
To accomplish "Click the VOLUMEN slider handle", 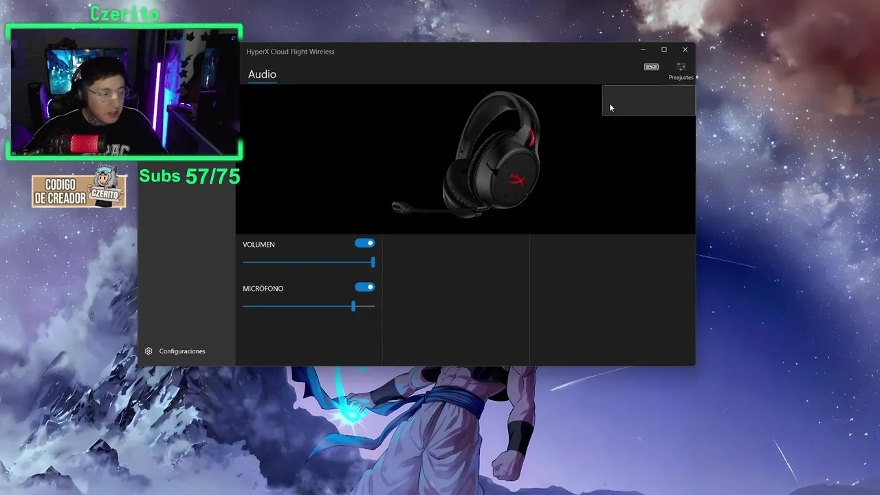I will [x=373, y=262].
